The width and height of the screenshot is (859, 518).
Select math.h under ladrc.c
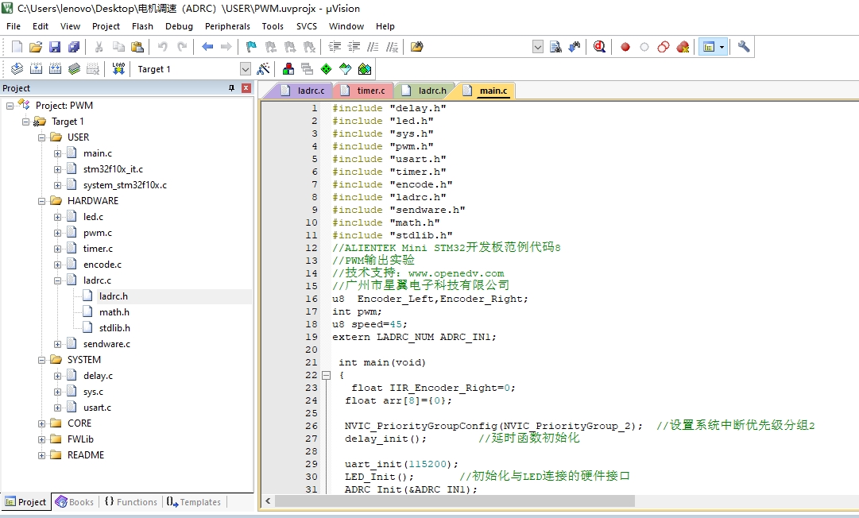click(114, 312)
